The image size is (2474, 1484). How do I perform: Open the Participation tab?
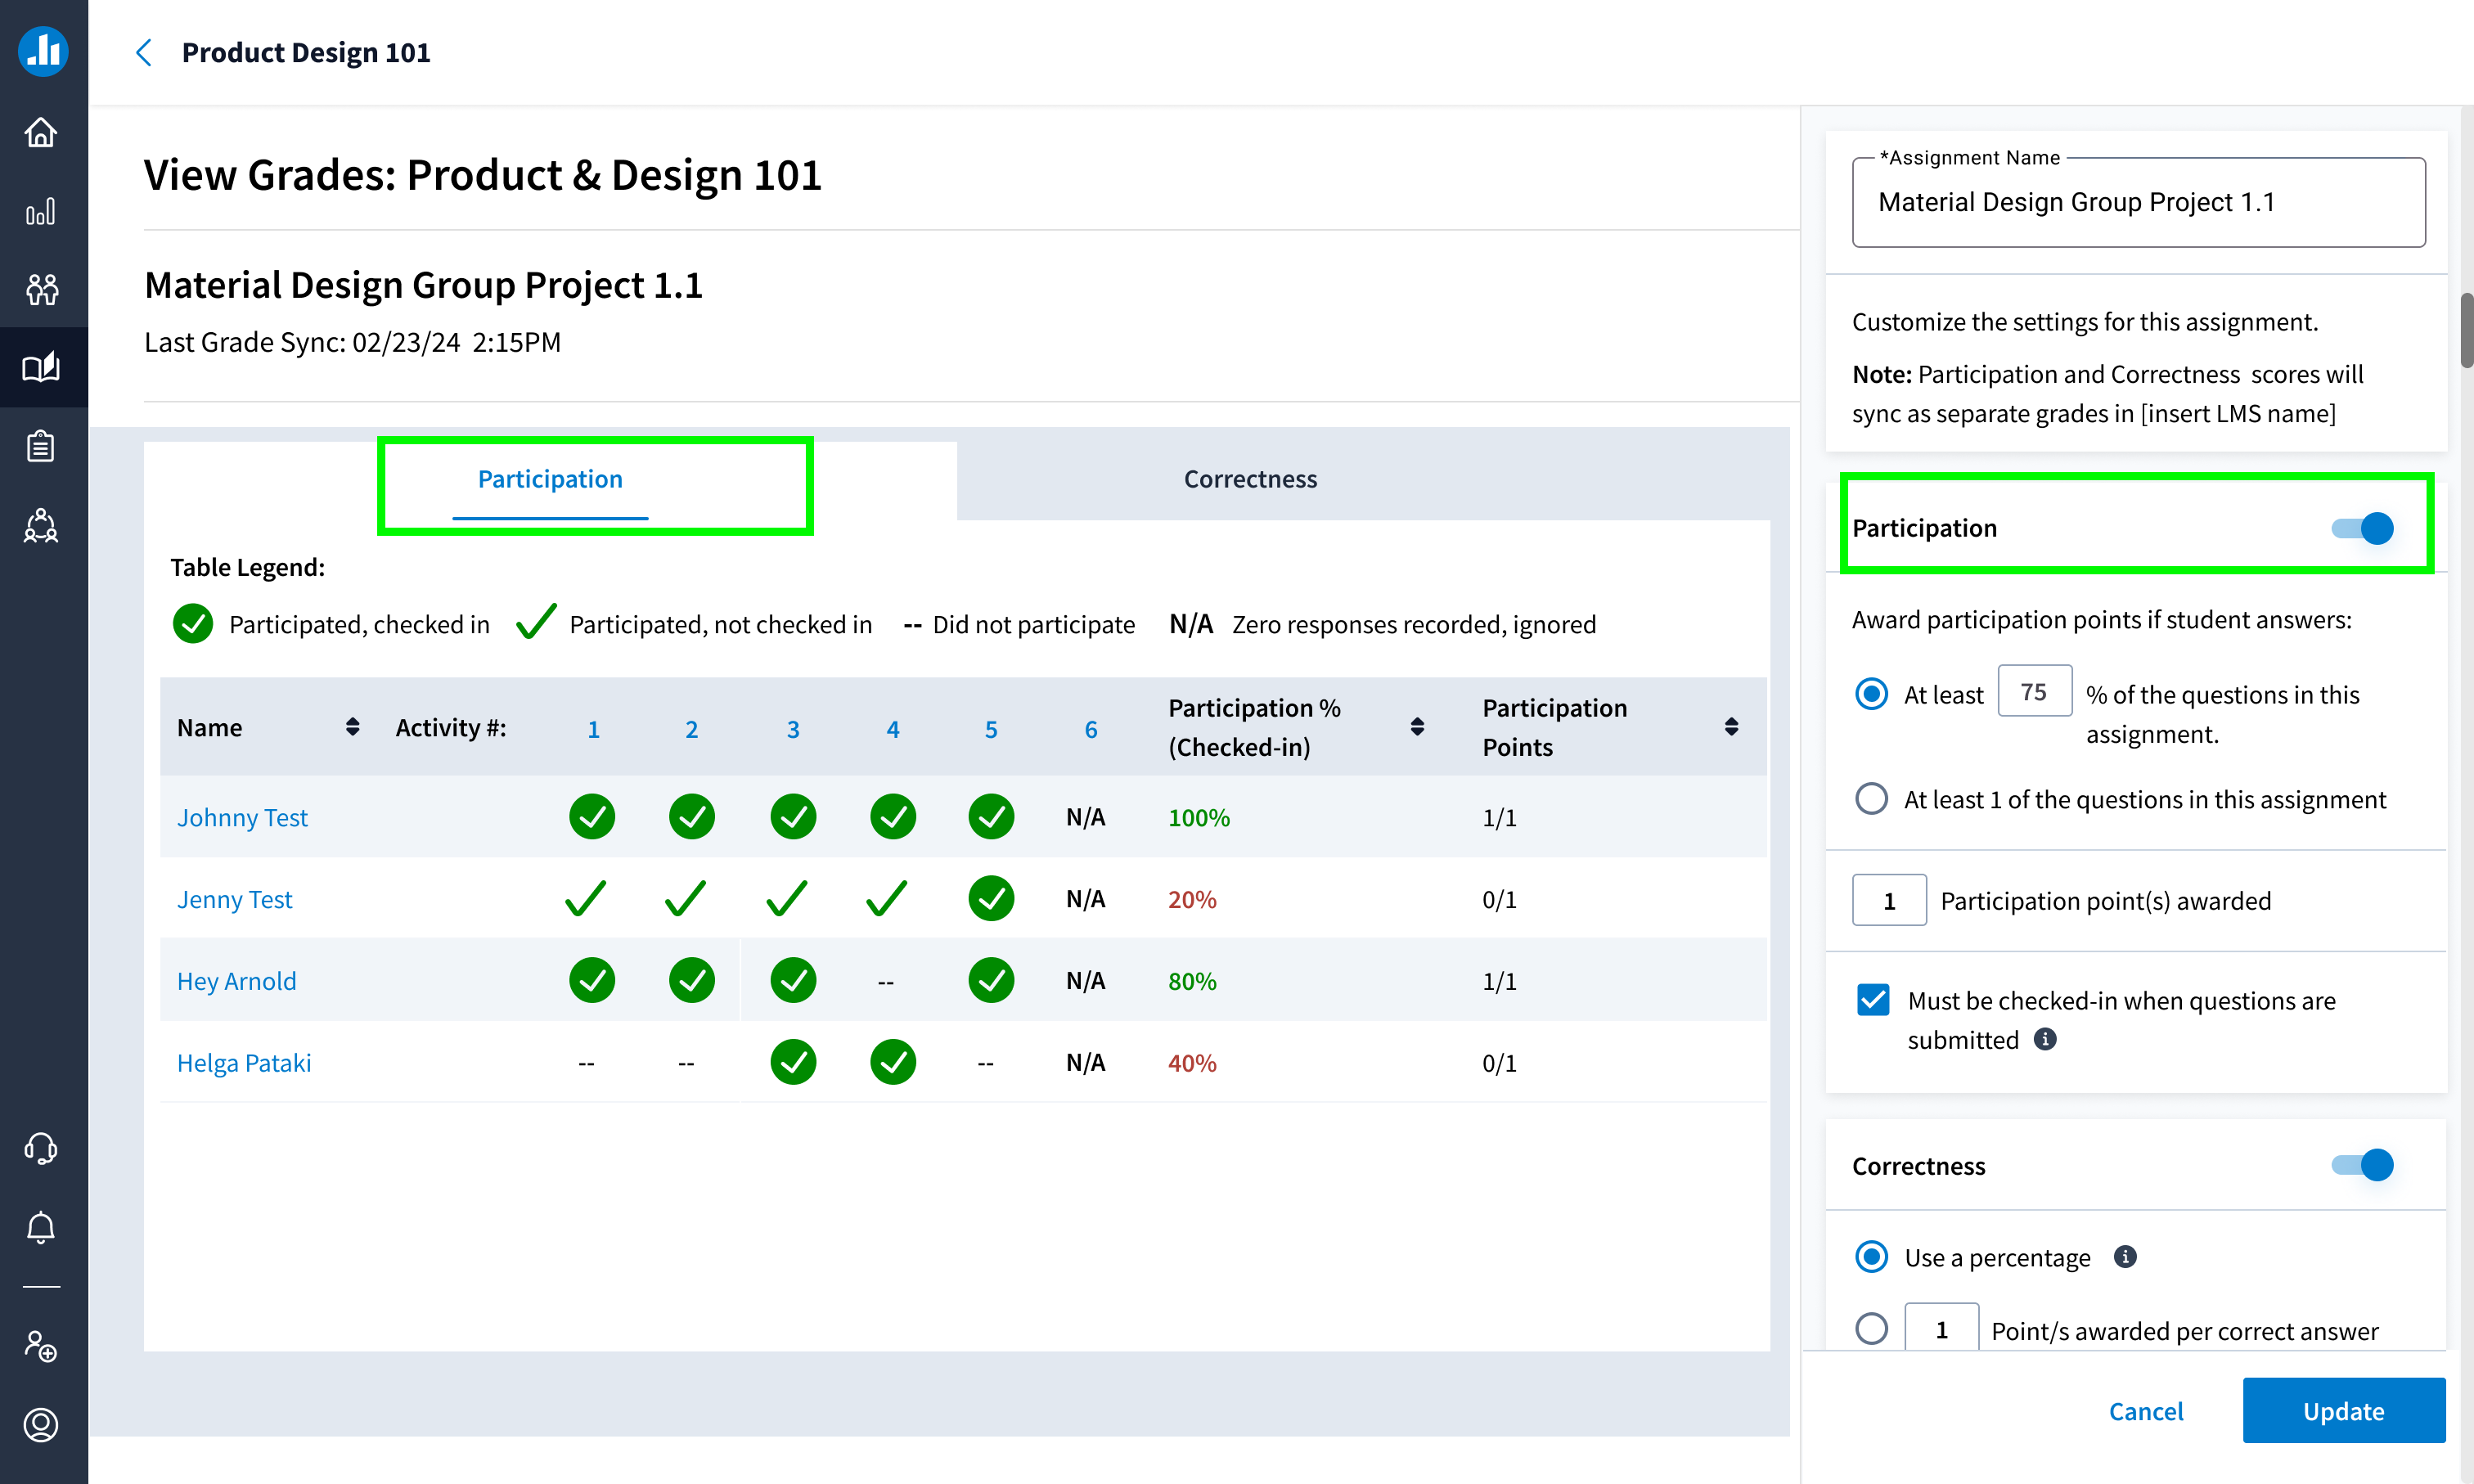point(549,478)
